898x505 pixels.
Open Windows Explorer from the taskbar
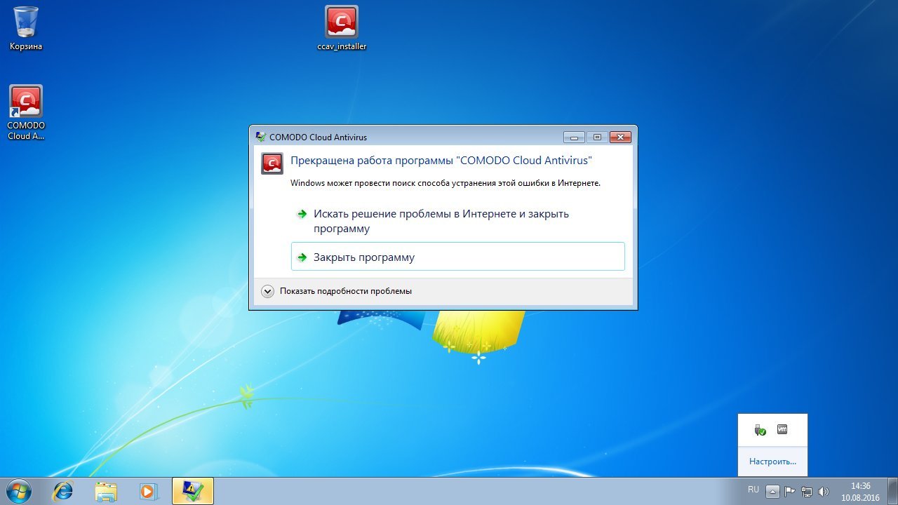pyautogui.click(x=105, y=491)
